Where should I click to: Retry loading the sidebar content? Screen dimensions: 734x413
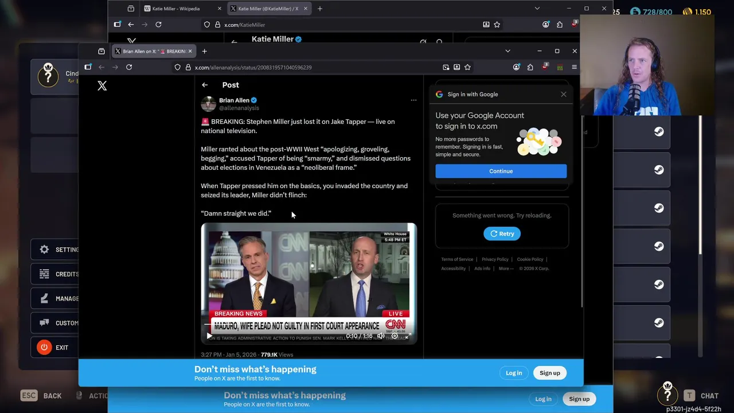502,233
